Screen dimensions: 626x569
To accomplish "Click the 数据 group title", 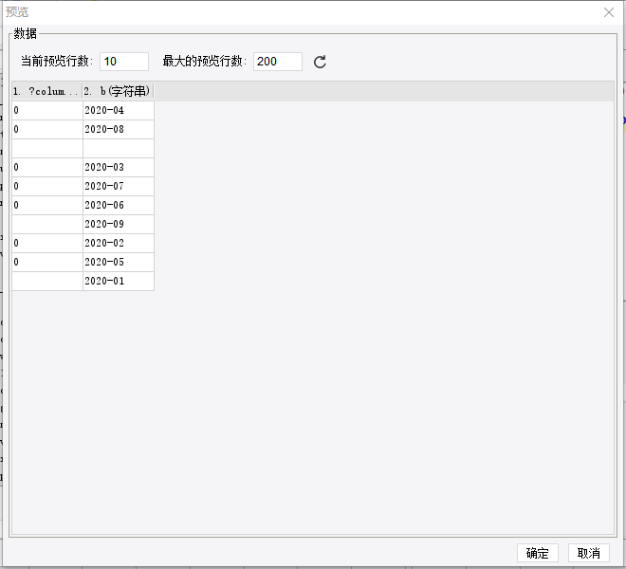I will point(25,33).
